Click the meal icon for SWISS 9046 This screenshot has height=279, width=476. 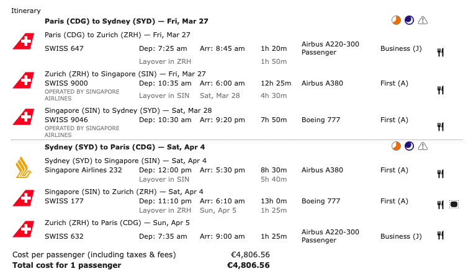[441, 126]
